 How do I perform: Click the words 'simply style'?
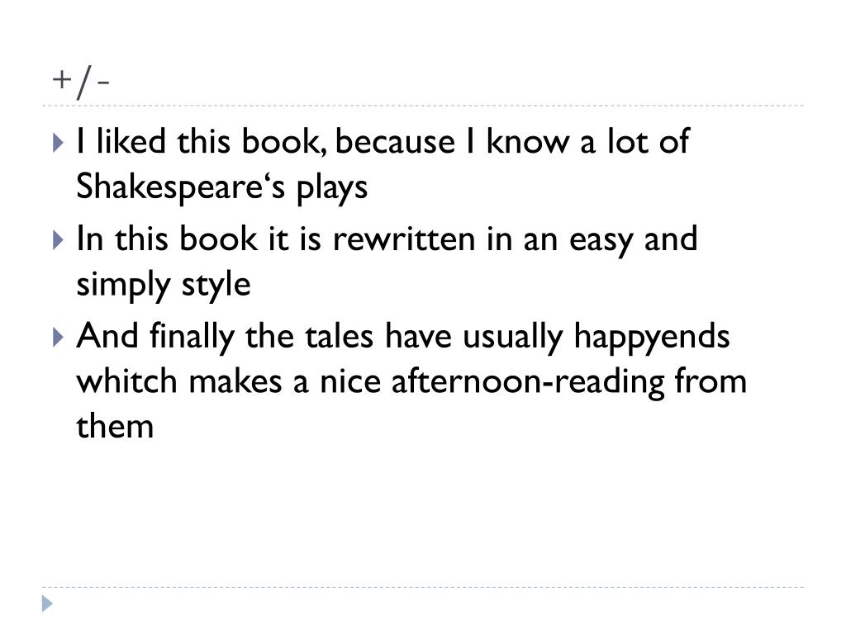tap(164, 286)
